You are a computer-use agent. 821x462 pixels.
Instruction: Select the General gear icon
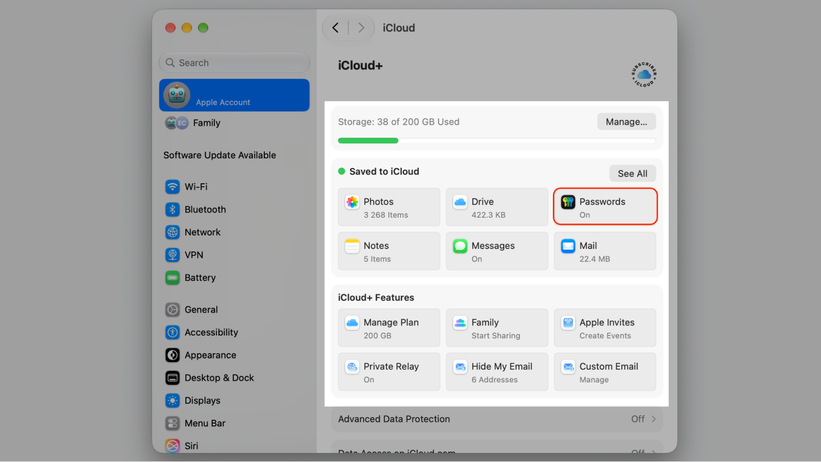172,310
